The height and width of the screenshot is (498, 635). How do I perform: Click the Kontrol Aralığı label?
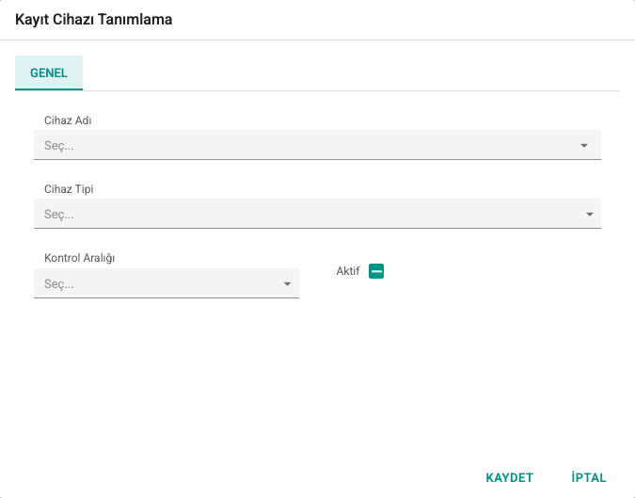[x=79, y=258]
